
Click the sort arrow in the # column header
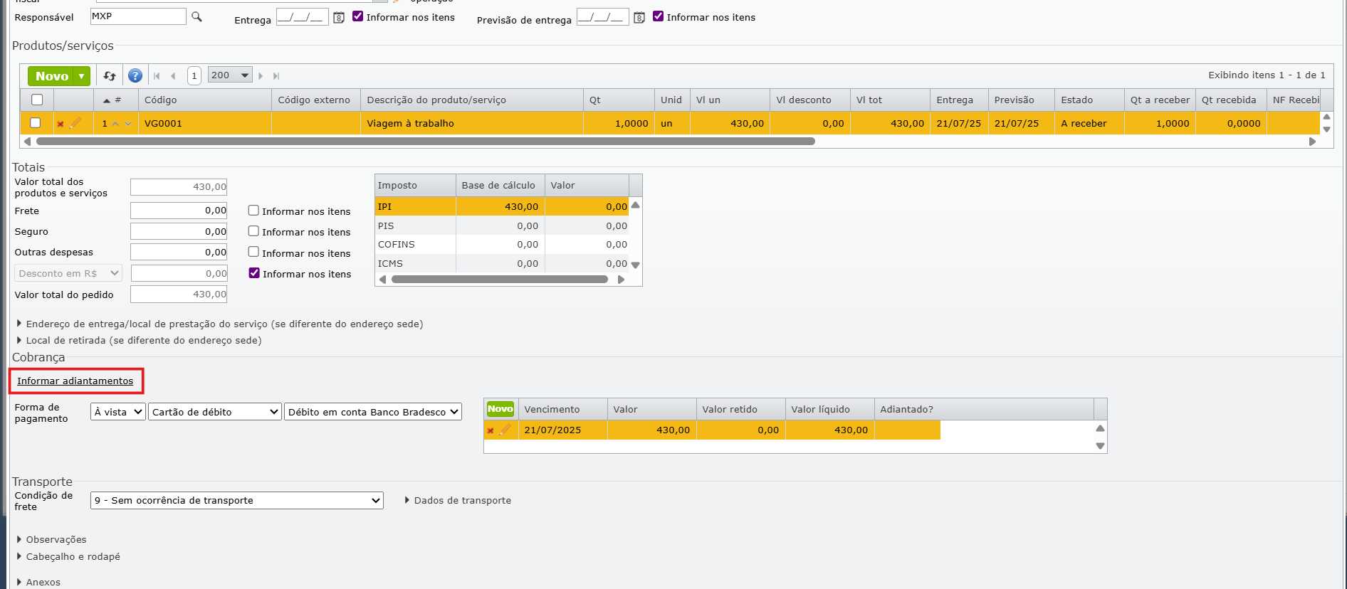107,100
